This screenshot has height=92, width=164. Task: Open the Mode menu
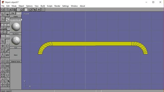click(14, 6)
